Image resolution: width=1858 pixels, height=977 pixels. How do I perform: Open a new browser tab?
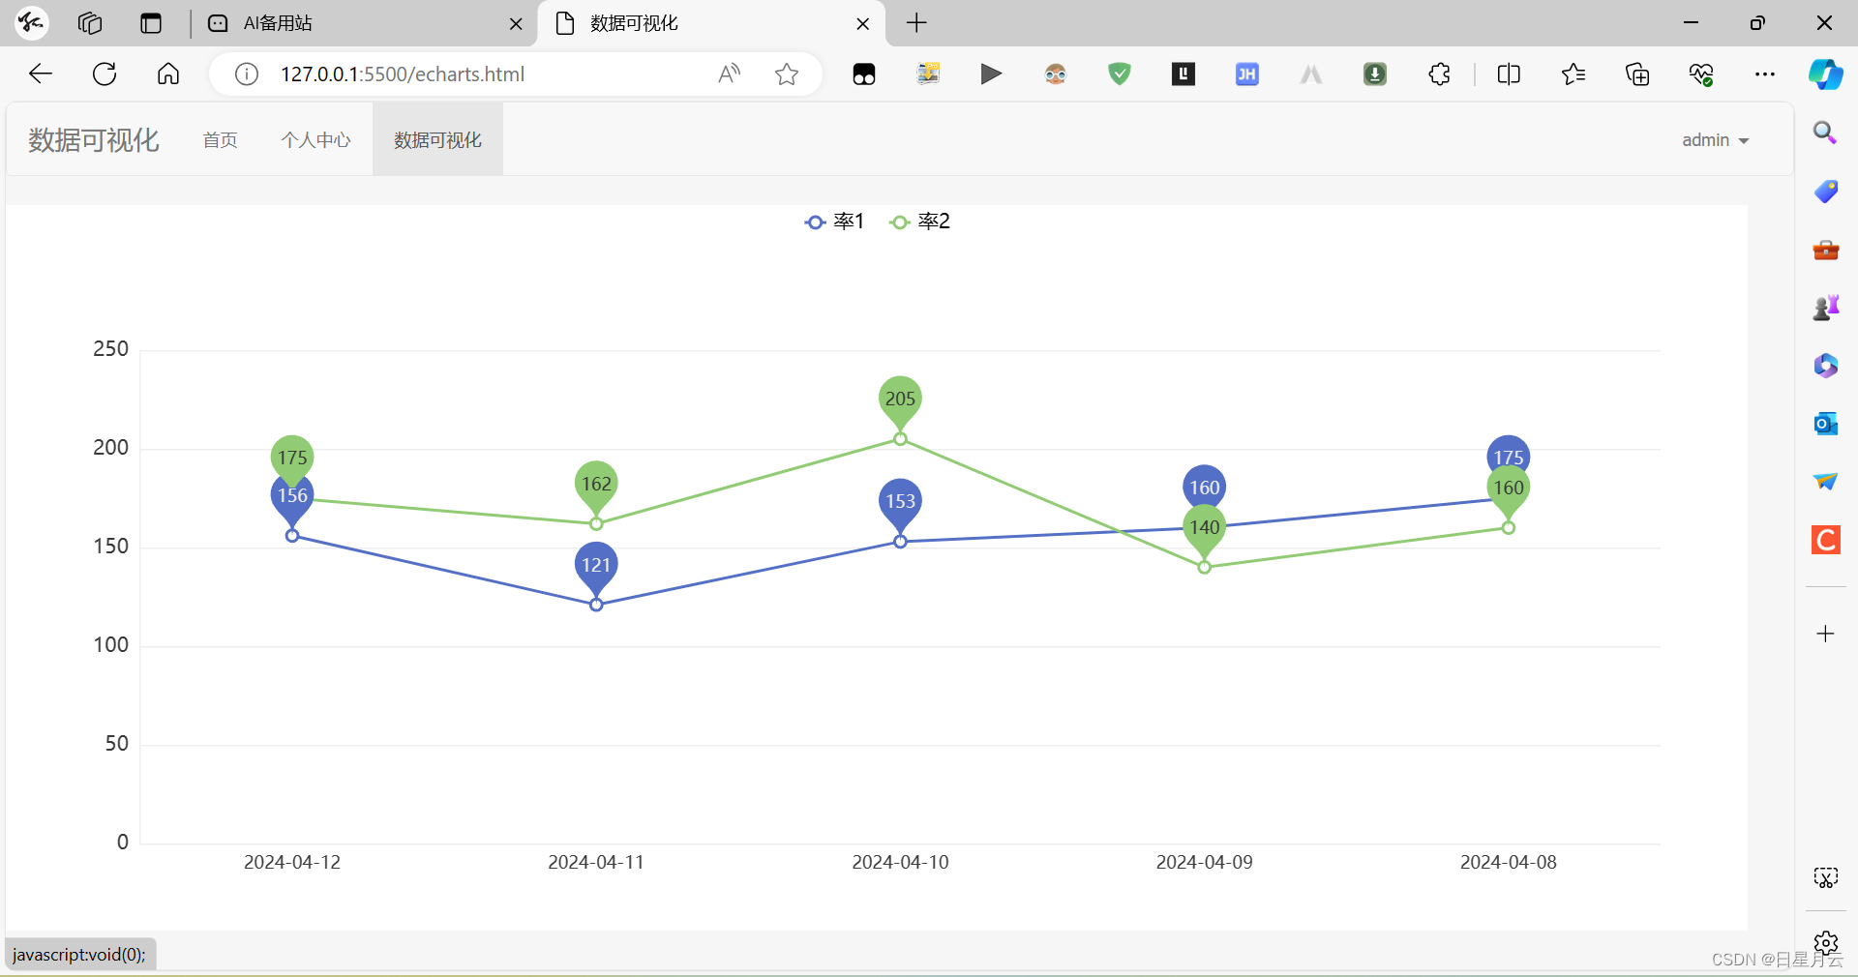[x=916, y=23]
